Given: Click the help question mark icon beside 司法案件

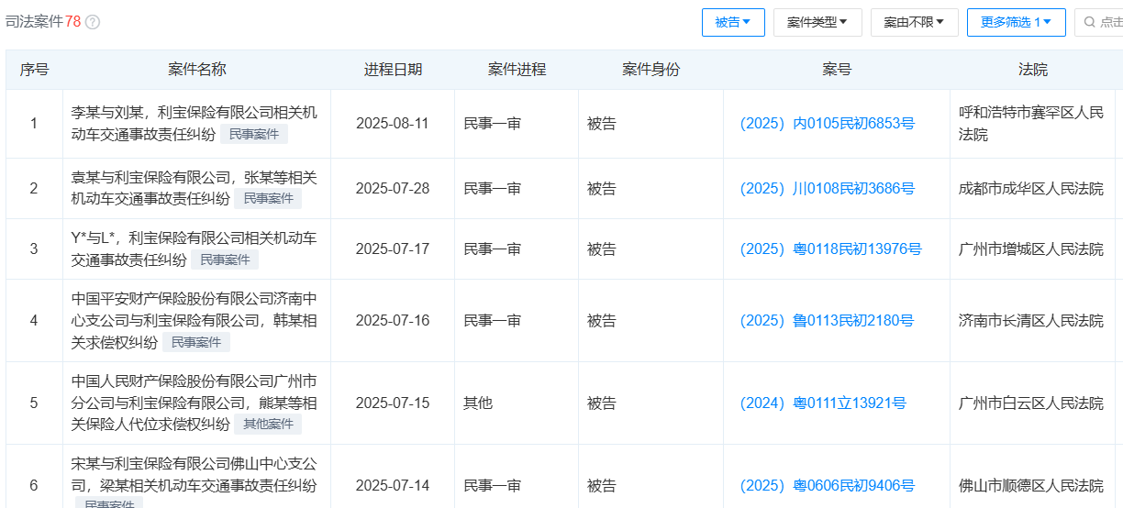Looking at the screenshot, I should click(x=93, y=22).
